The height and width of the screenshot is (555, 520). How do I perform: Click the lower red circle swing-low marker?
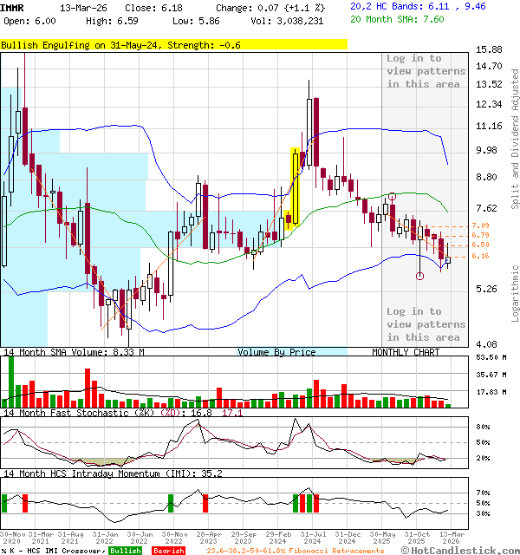[420, 276]
